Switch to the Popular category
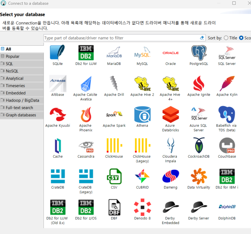This screenshot has height=234, width=251. click(22, 56)
